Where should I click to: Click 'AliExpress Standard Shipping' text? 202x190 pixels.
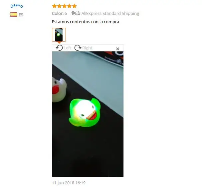[110, 14]
